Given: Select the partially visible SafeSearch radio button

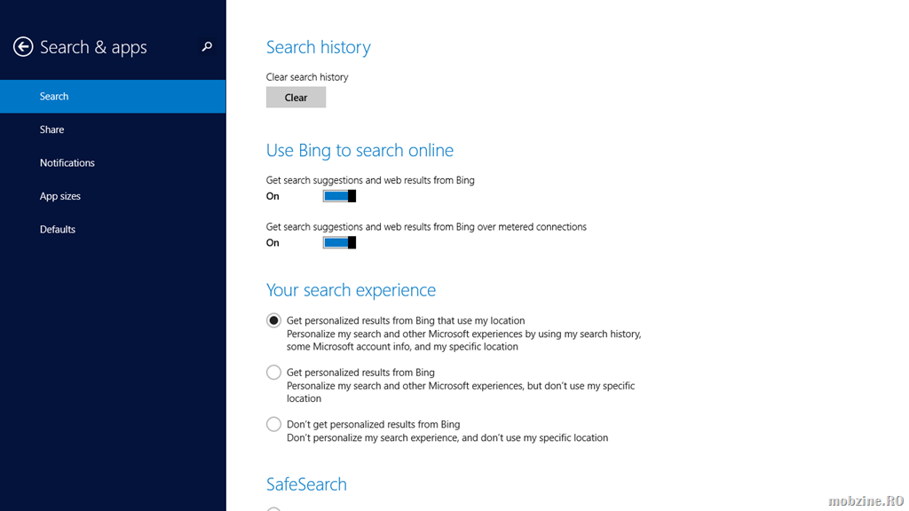Looking at the screenshot, I should [x=273, y=508].
